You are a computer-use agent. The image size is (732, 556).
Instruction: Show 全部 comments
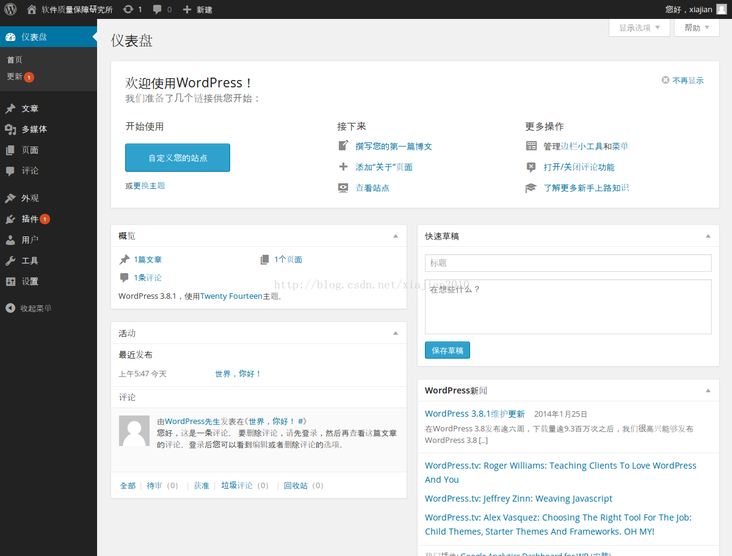(128, 486)
